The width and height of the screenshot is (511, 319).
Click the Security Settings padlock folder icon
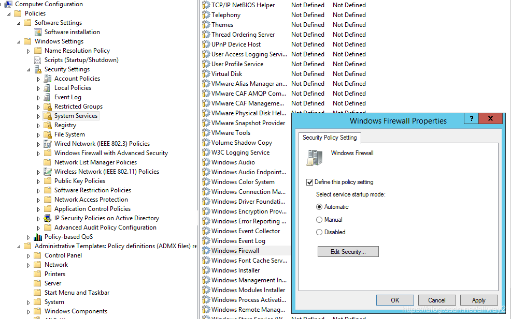coord(38,69)
